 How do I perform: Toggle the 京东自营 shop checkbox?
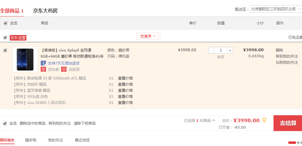[6, 37]
